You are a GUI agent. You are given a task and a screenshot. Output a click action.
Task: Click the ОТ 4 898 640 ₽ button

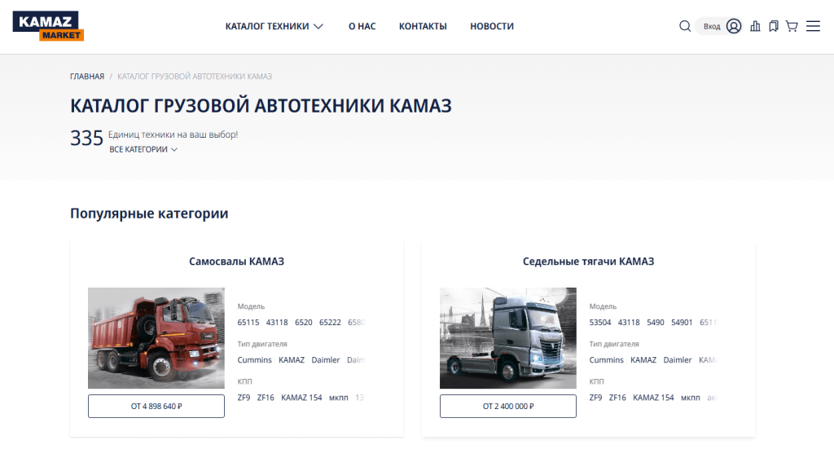click(x=156, y=406)
